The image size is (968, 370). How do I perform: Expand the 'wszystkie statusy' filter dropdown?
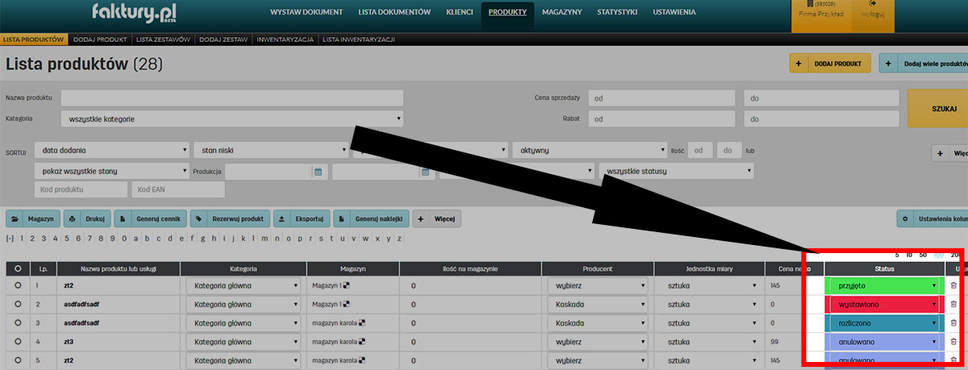tap(676, 171)
